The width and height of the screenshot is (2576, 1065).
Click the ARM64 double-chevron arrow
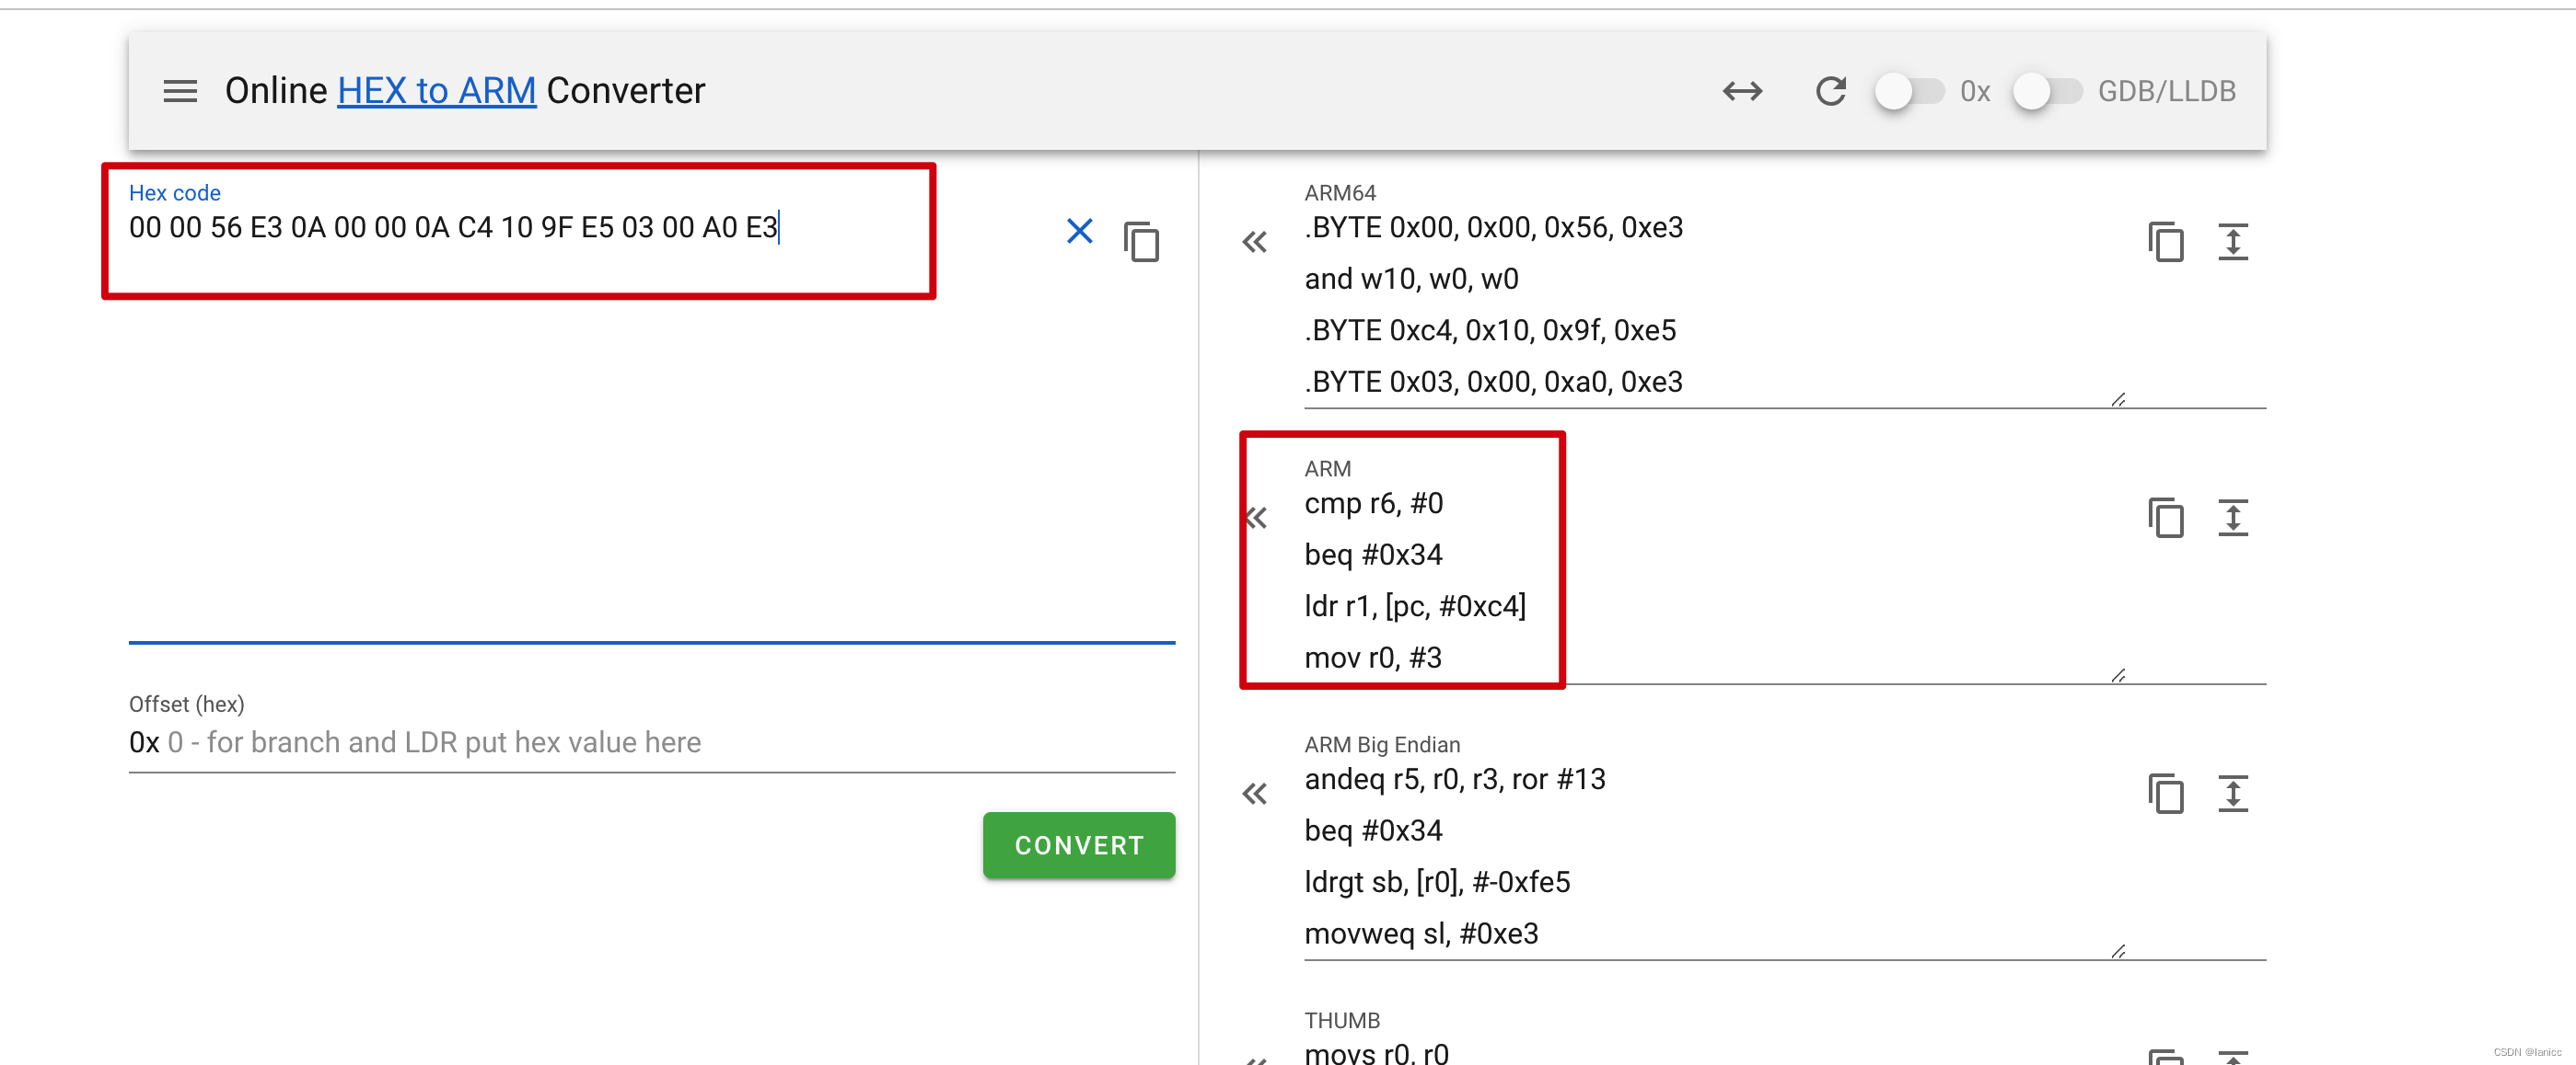point(1254,242)
